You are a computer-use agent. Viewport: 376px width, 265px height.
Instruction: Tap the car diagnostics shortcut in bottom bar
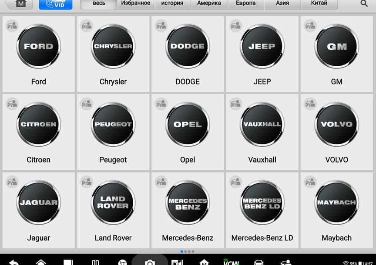pos(258,262)
